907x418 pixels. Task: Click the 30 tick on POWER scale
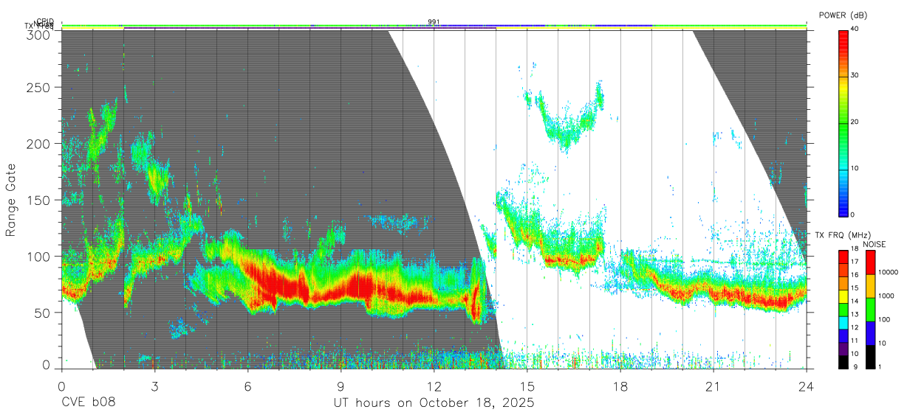click(x=855, y=76)
